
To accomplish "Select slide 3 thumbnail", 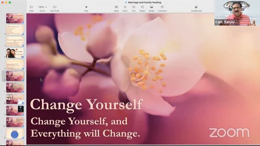I will point(15,41).
